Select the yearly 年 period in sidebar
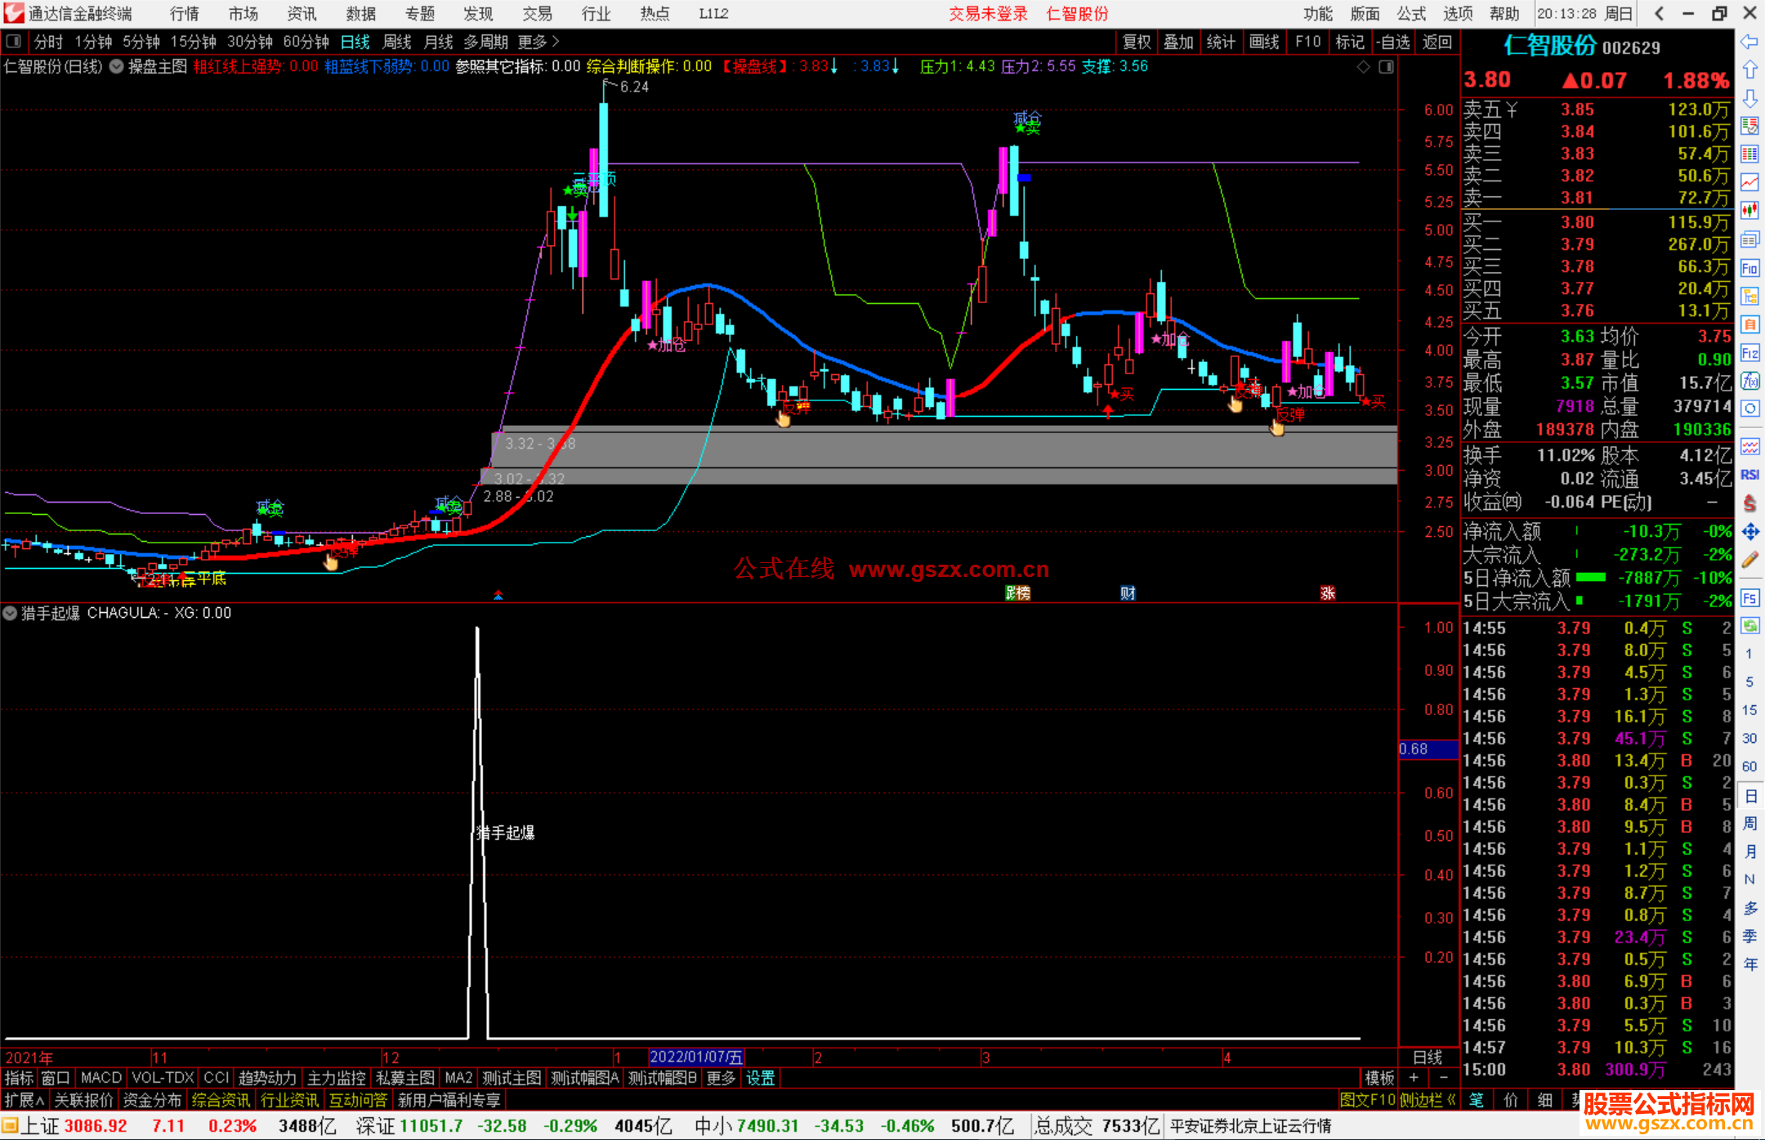1765x1140 pixels. 1749,964
